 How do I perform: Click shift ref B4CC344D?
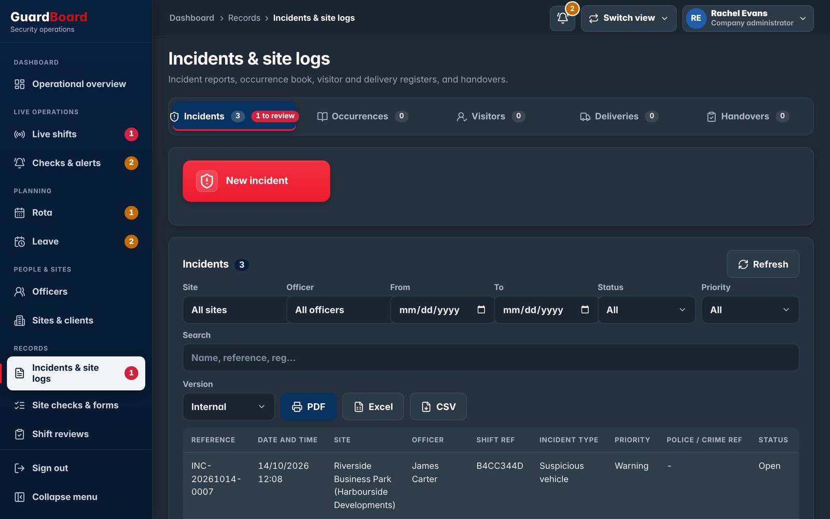(500, 466)
